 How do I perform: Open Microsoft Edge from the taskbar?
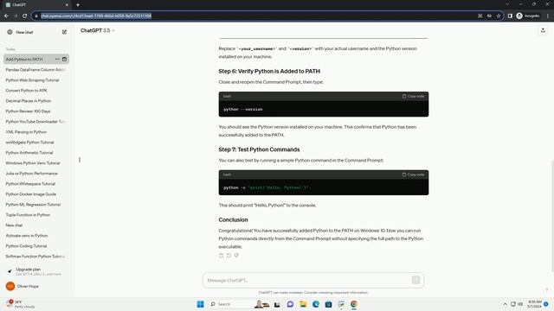[x=315, y=304]
